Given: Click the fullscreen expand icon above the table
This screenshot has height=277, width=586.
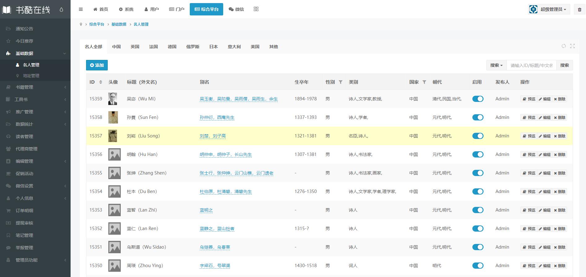Looking at the screenshot, I should pyautogui.click(x=572, y=46).
